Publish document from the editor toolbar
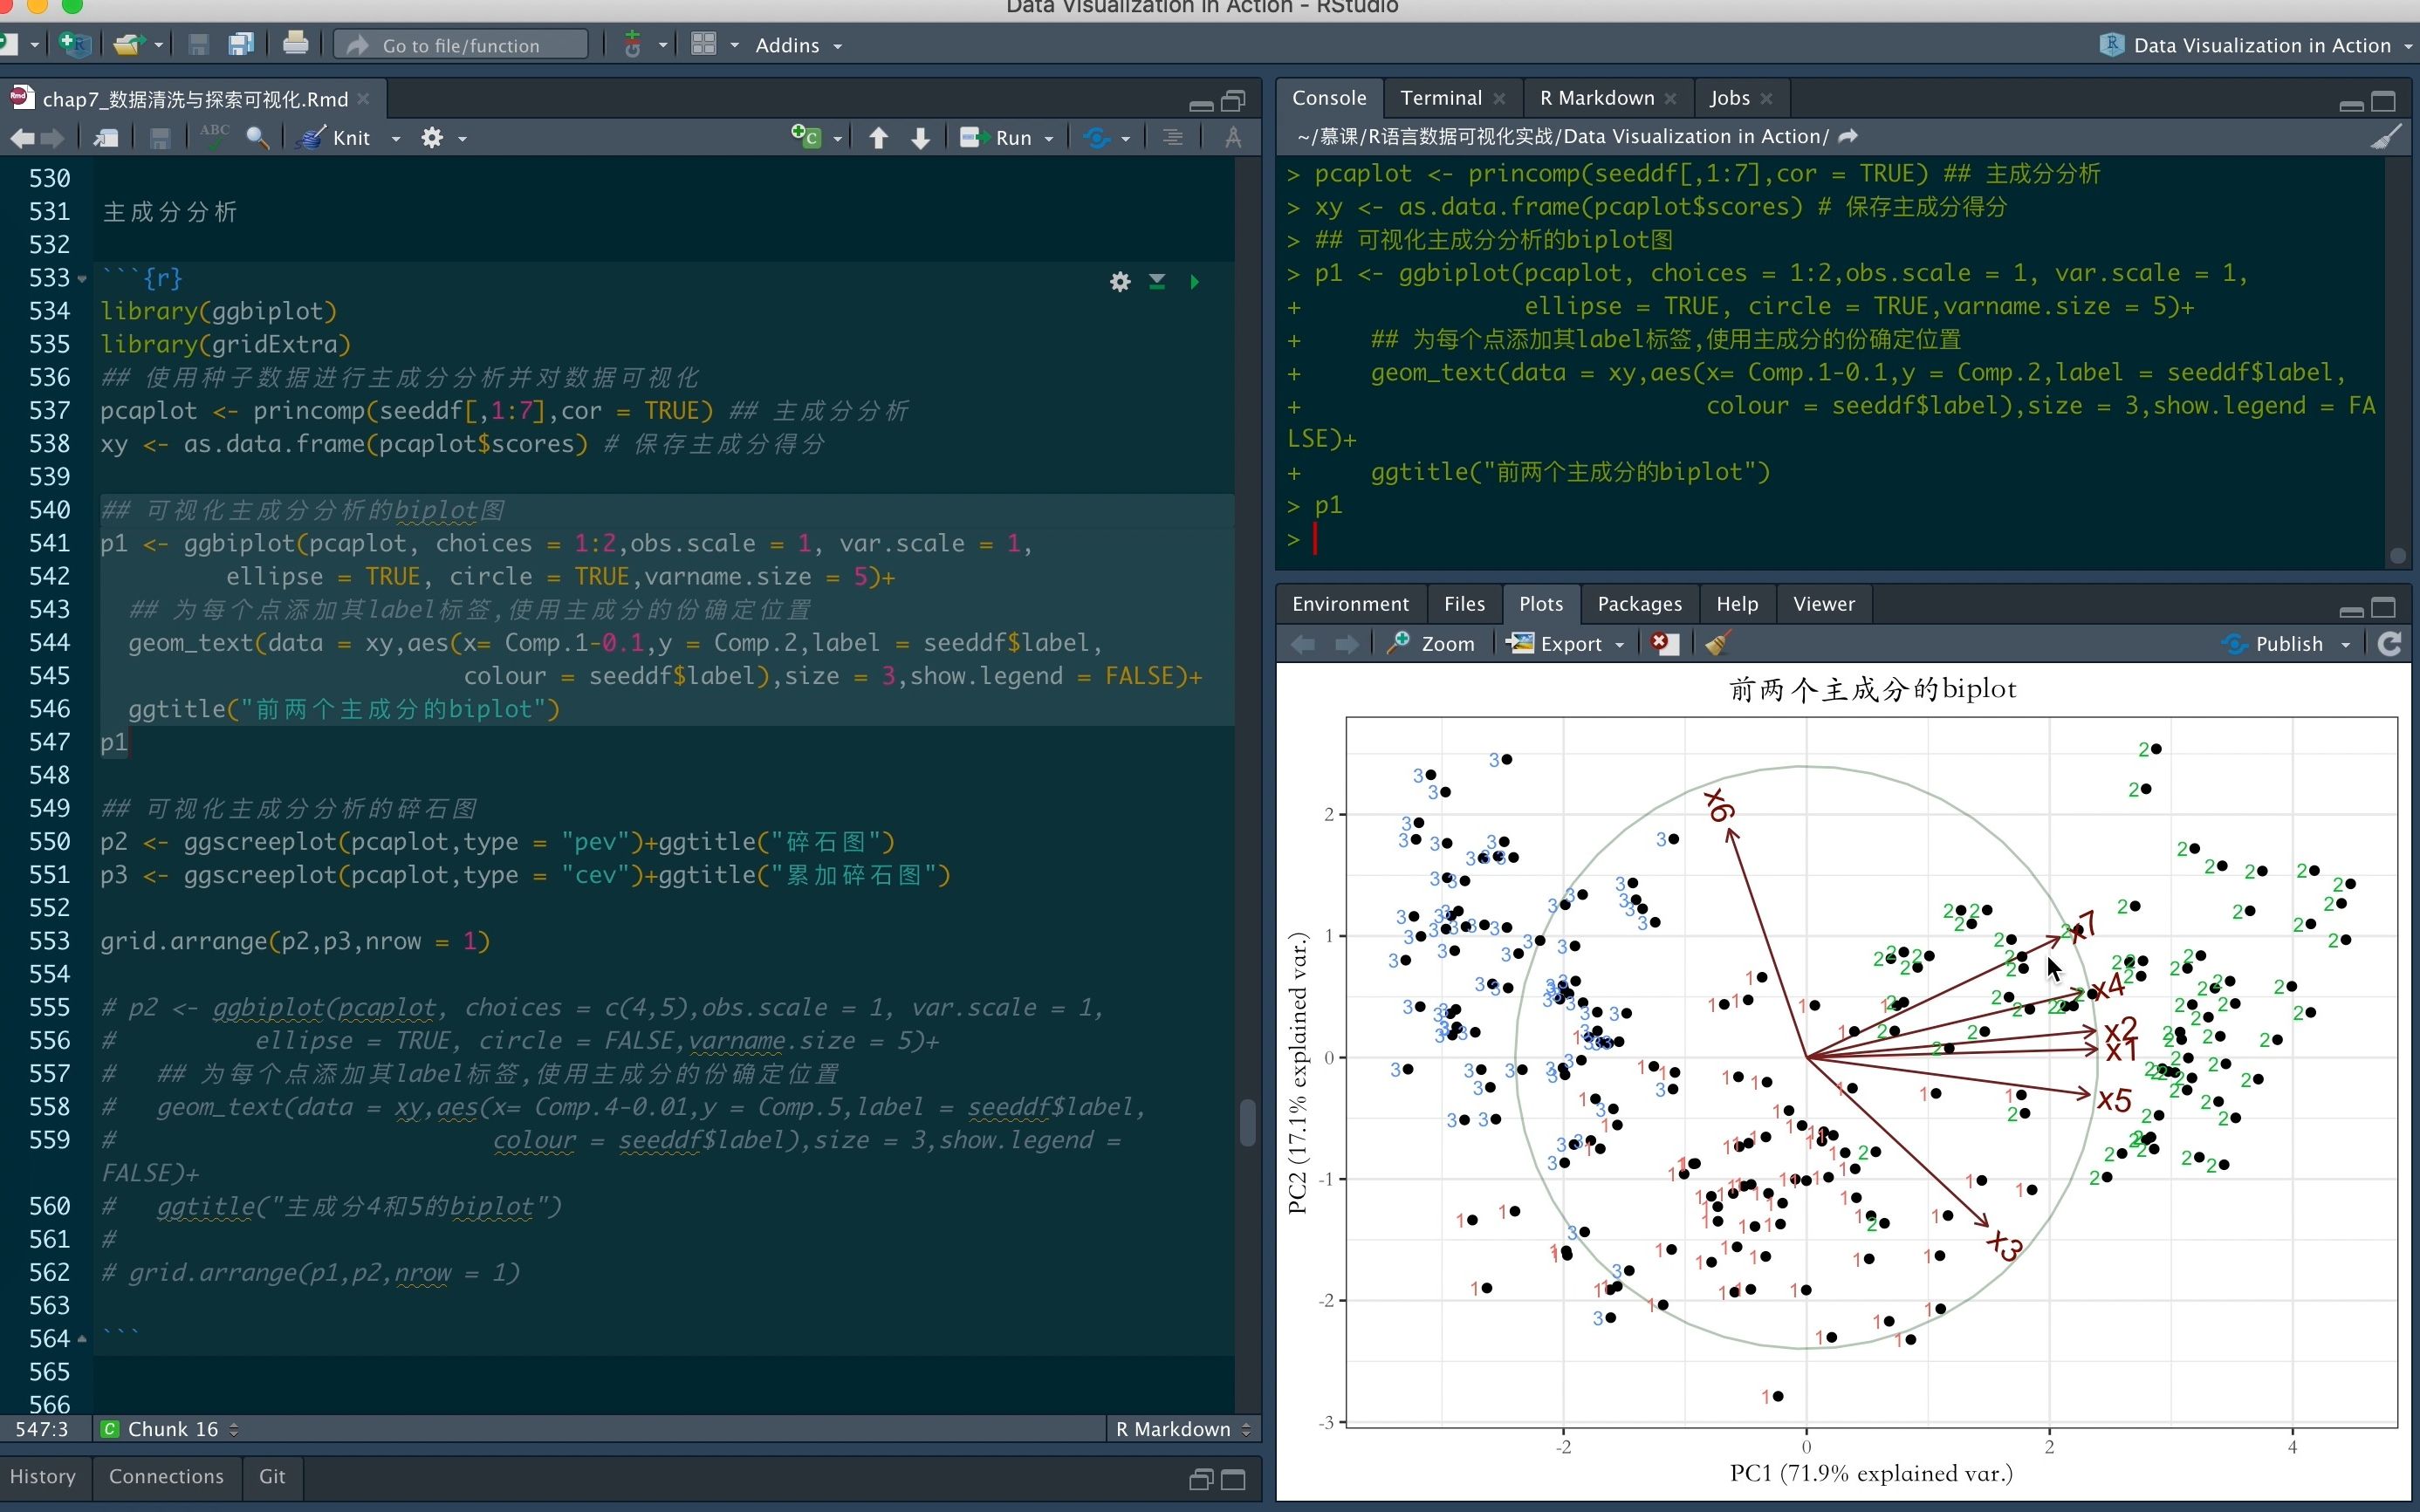Viewport: 2420px width, 1512px height. coord(1096,138)
